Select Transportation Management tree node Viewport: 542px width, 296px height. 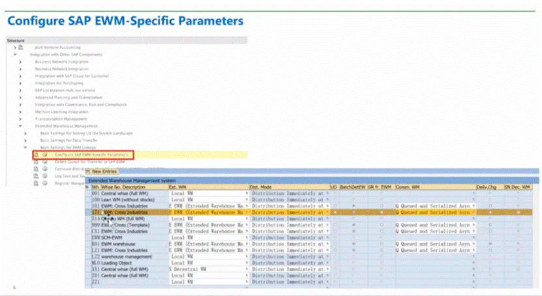(x=61, y=119)
